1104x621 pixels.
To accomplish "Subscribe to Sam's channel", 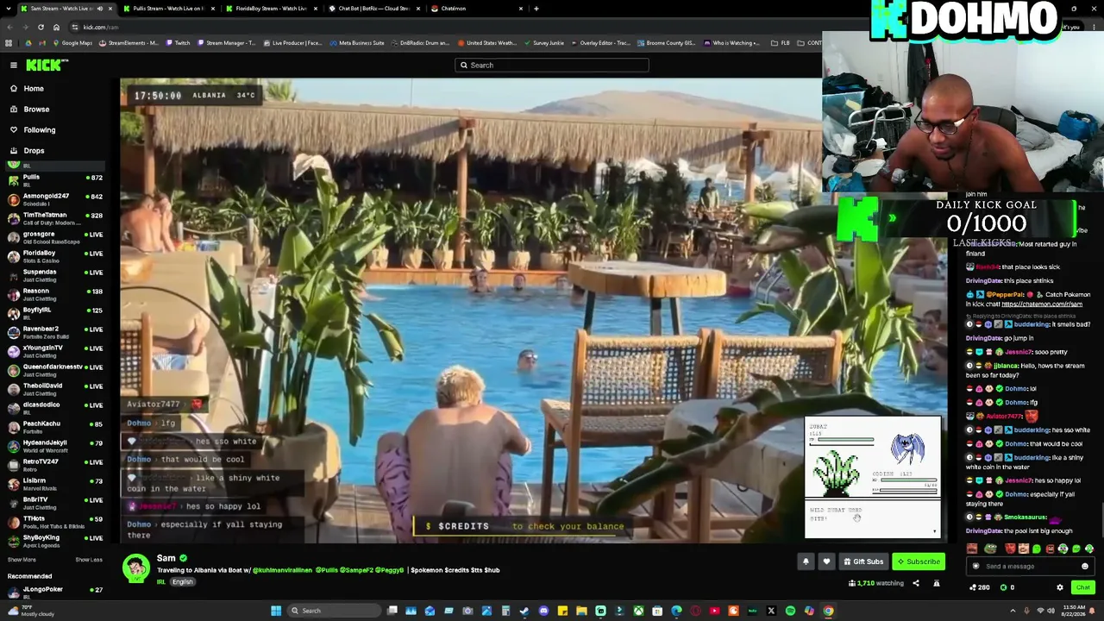I will [919, 561].
